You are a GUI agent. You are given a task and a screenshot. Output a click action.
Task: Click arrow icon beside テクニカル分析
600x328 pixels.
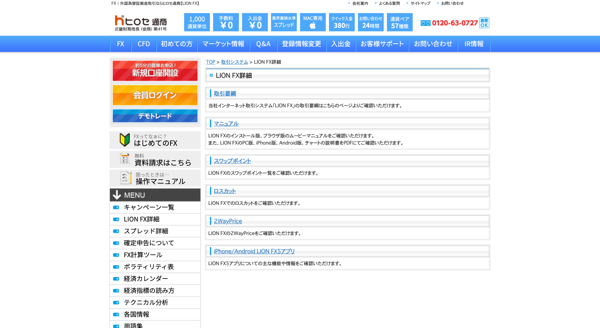point(116,302)
